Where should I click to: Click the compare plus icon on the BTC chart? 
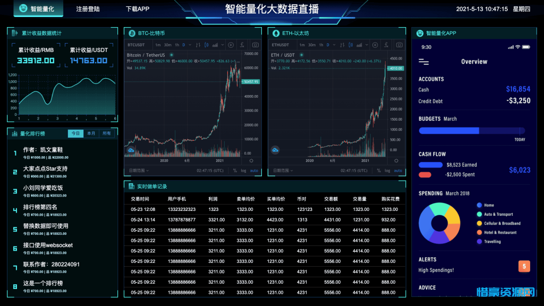[231, 45]
